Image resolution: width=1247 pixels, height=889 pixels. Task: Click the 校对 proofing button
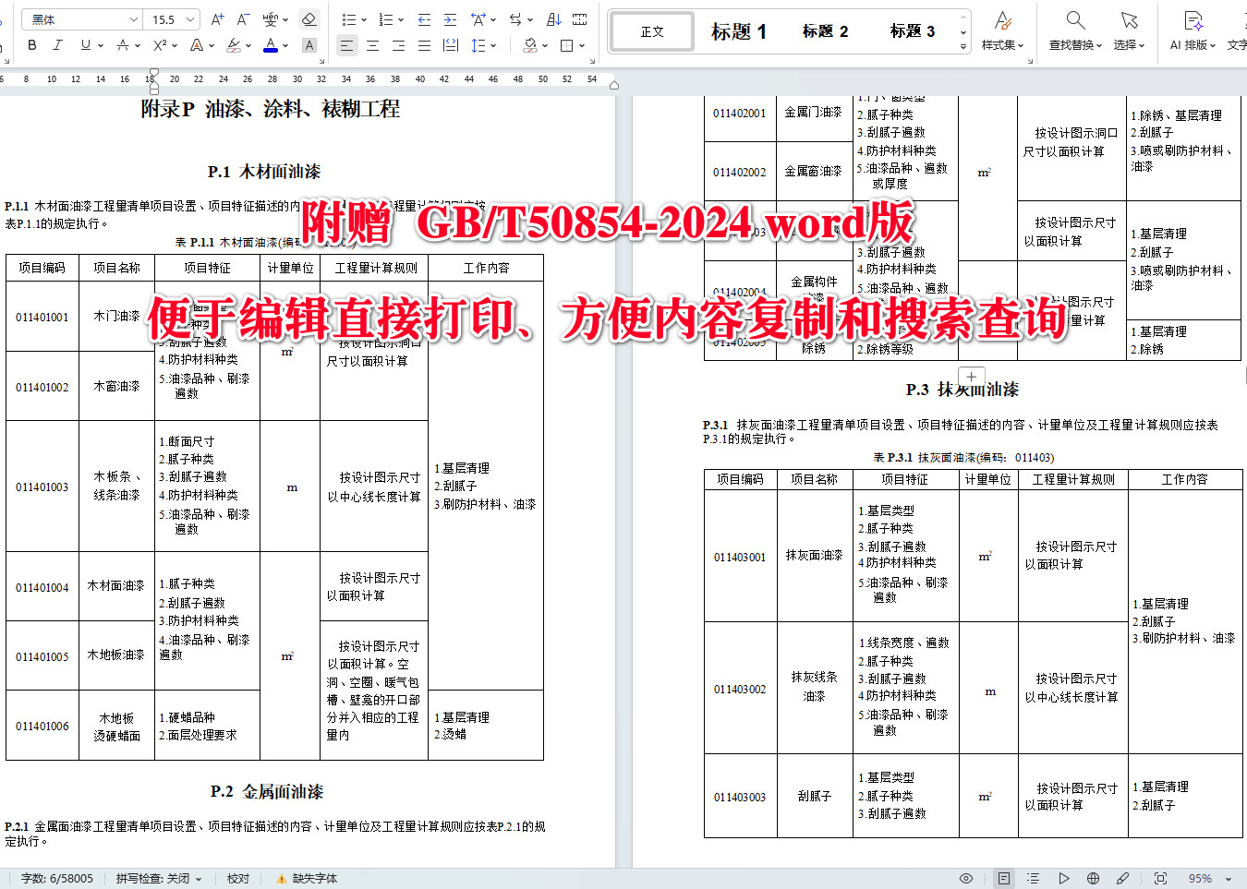237,878
